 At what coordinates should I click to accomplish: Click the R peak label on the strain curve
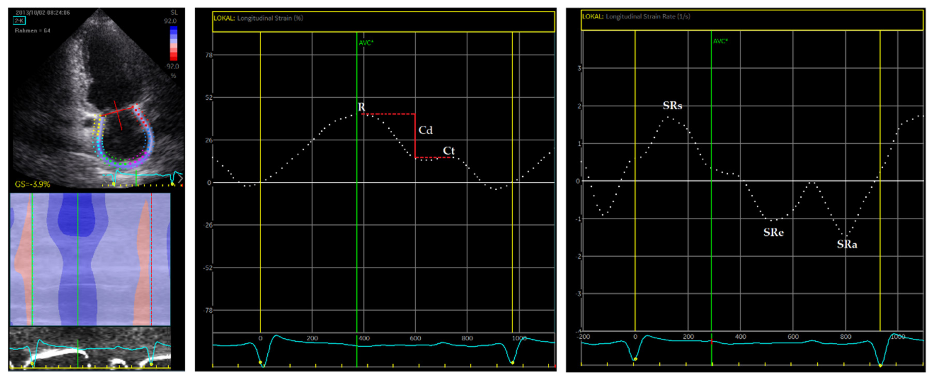pos(361,107)
